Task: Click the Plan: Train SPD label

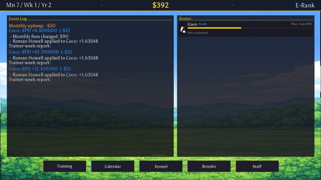Action: 301,24
